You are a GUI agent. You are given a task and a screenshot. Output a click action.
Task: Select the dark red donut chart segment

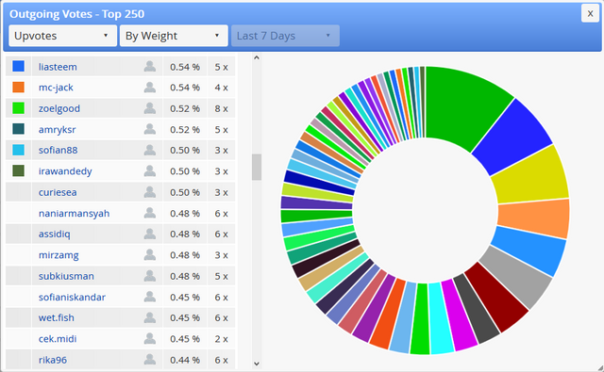coord(497,298)
